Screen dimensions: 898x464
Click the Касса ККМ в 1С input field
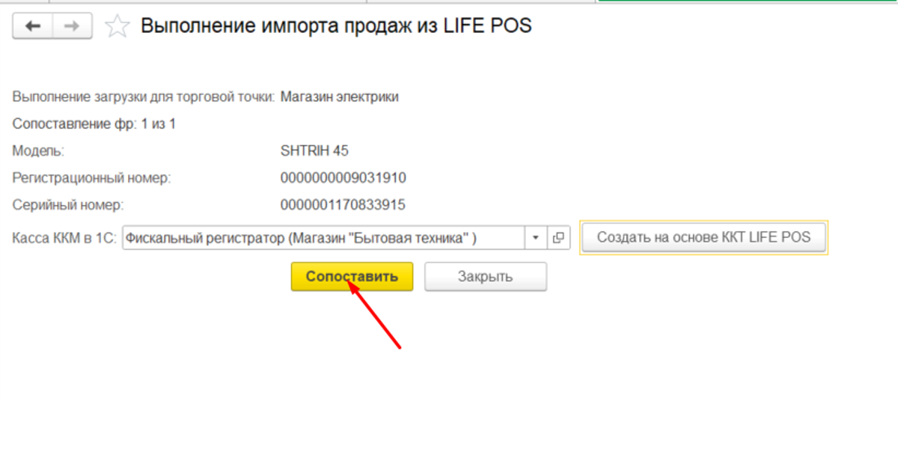323,238
